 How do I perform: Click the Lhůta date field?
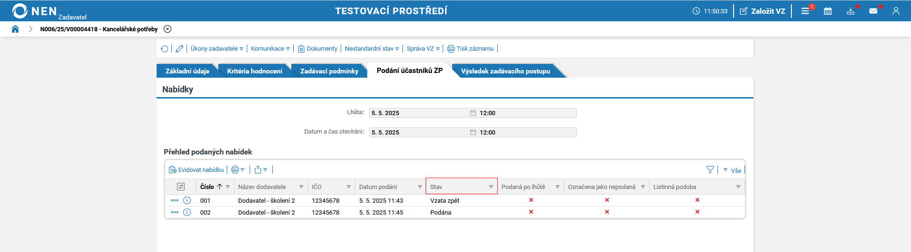tap(419, 113)
